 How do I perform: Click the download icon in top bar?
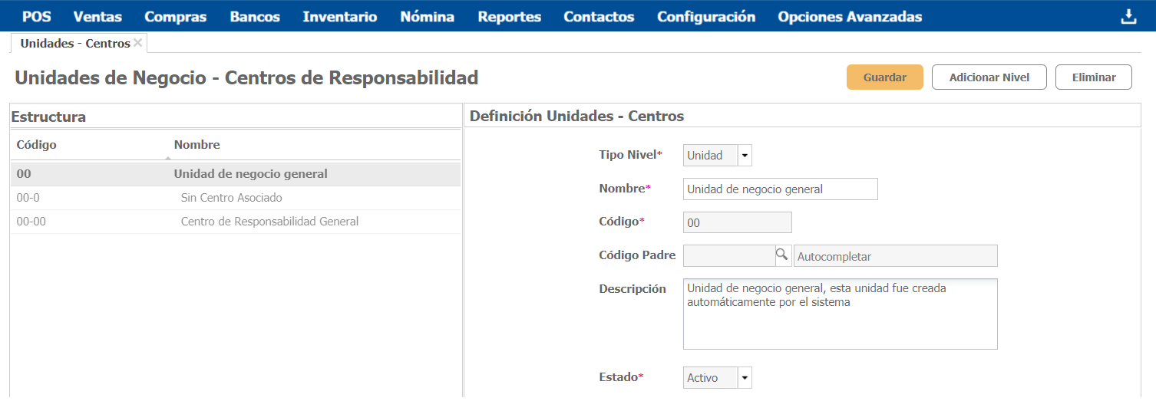(1128, 17)
